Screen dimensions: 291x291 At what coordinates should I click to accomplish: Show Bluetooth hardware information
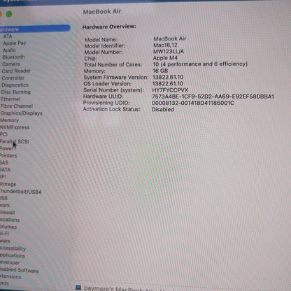tap(13, 57)
